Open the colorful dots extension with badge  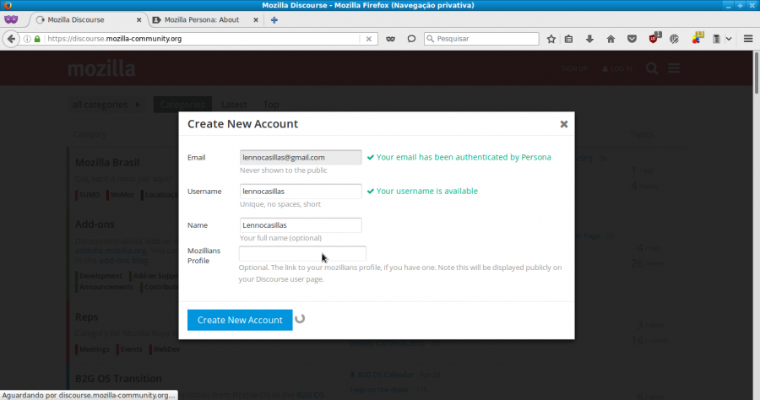pyautogui.click(x=697, y=38)
